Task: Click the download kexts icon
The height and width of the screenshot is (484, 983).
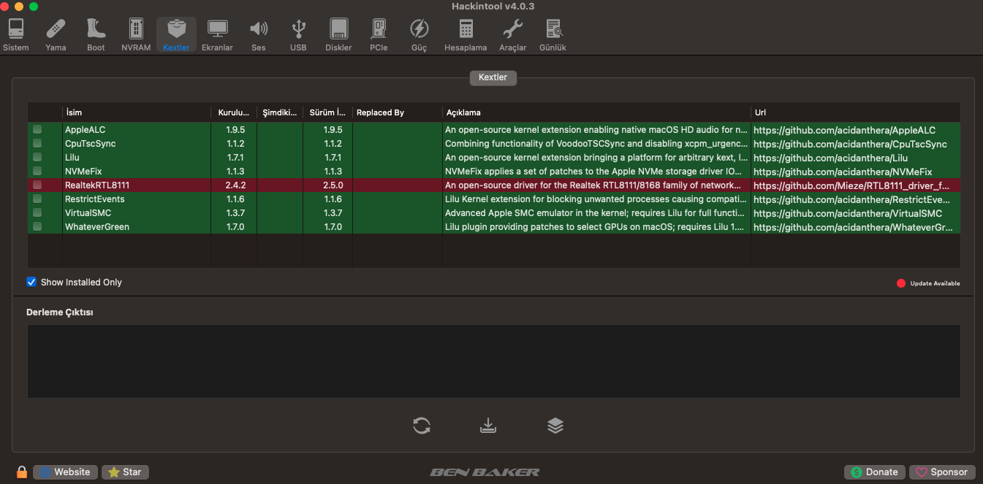Action: 488,426
